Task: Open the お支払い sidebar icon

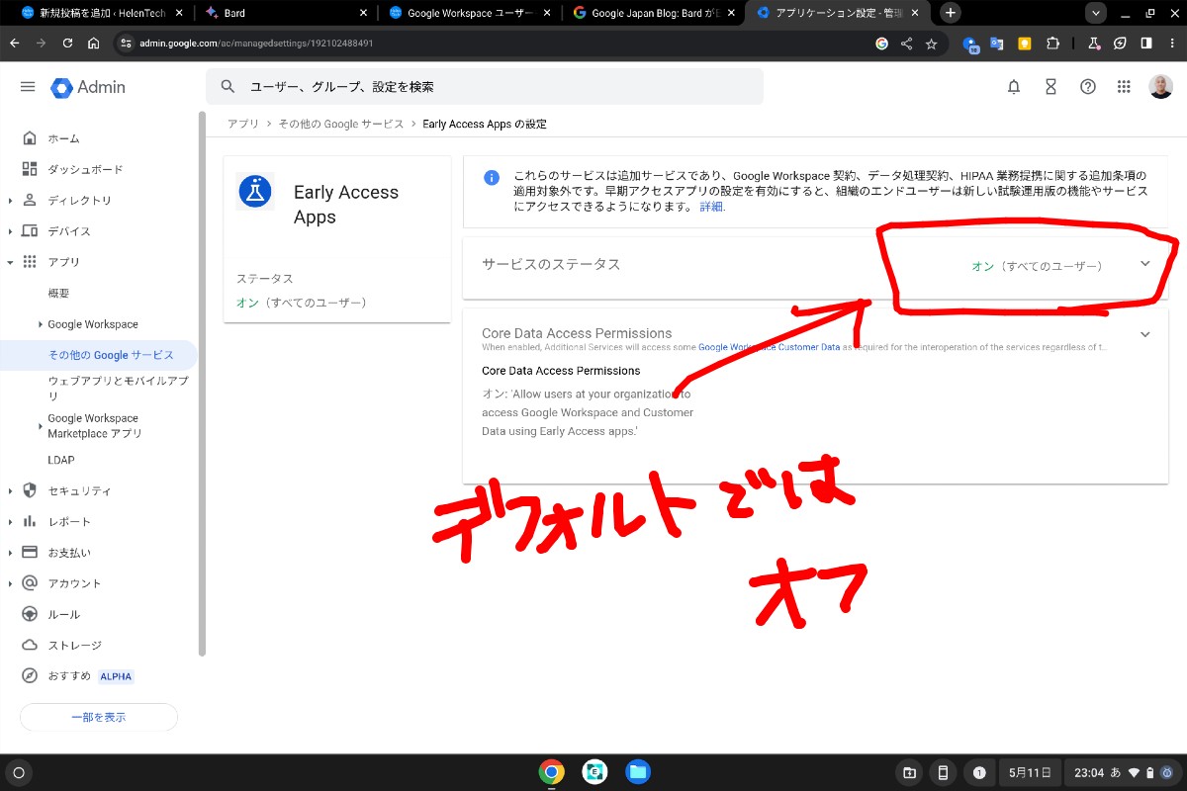Action: [x=30, y=552]
